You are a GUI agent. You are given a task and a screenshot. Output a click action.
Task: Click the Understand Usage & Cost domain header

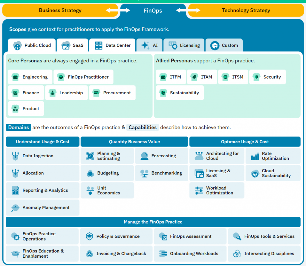point(42,142)
